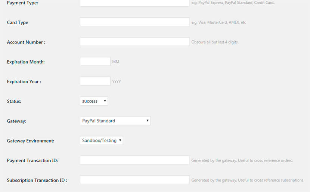
Task: Open the Status dropdown showing success
Action: click(94, 101)
